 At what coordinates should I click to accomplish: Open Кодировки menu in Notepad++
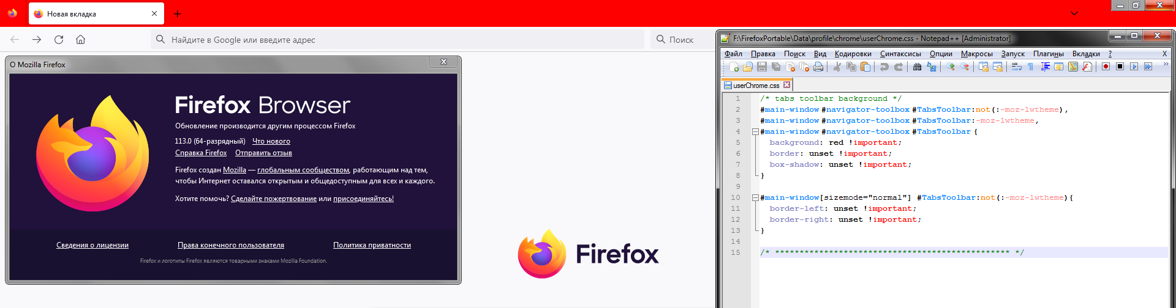pyautogui.click(x=853, y=54)
